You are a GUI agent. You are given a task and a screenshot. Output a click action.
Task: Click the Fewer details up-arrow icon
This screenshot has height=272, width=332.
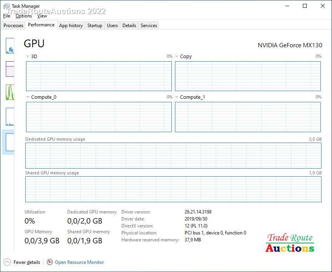click(7, 262)
